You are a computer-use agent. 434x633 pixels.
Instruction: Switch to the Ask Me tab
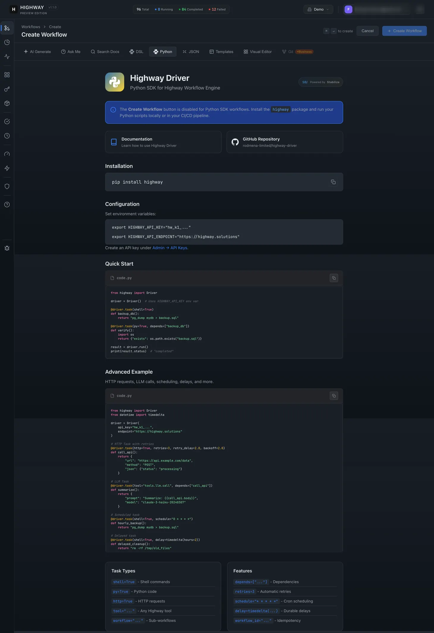(71, 52)
